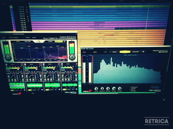
Task: Enable Linear Scale checkbox in Scope
Action: (130, 88)
